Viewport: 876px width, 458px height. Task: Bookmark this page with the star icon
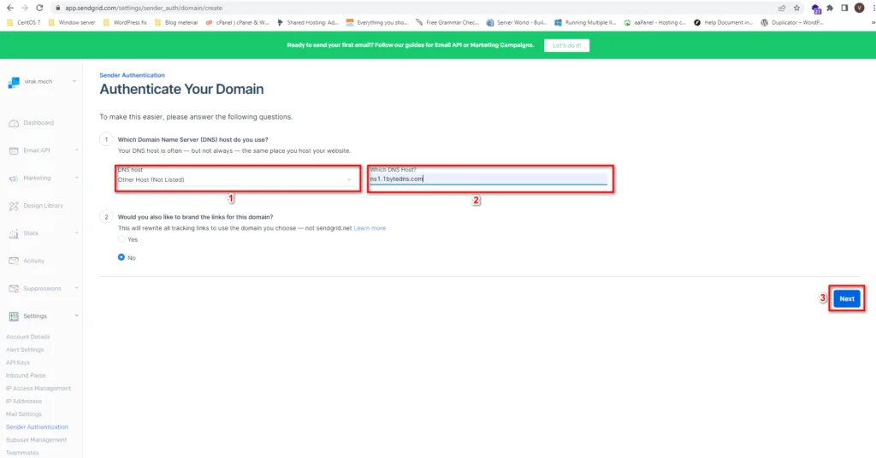tap(796, 8)
